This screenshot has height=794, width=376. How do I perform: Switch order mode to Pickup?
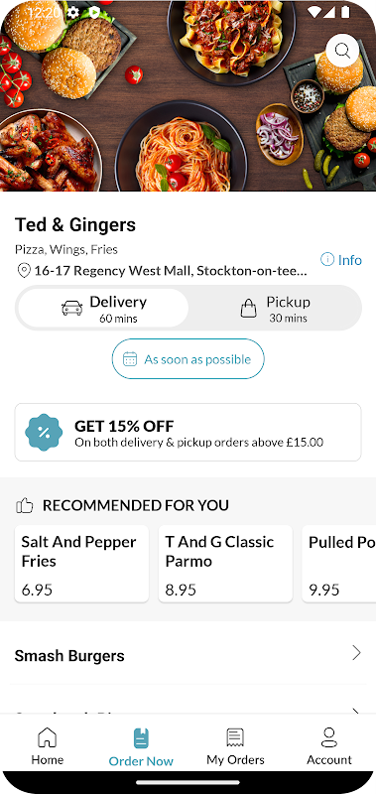(x=275, y=309)
